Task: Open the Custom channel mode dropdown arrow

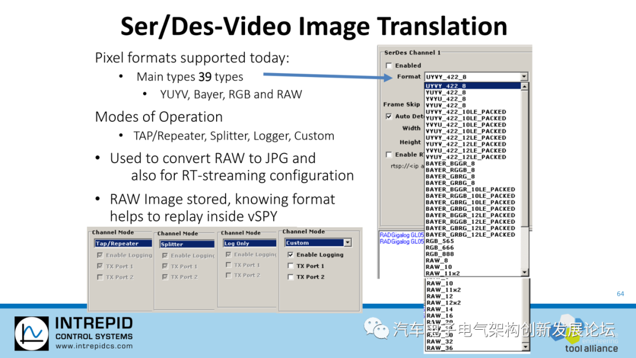Action: (x=347, y=243)
